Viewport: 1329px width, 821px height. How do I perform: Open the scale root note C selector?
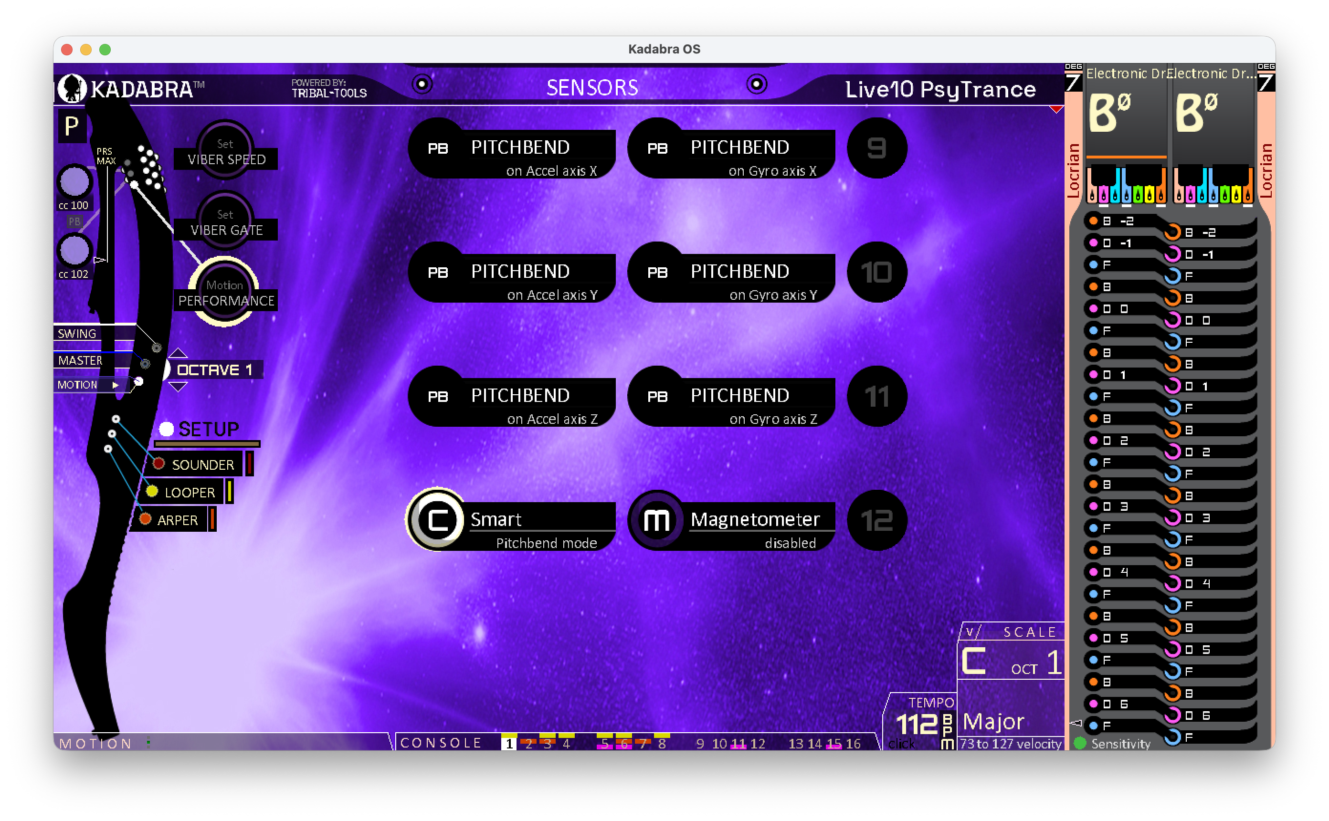click(973, 661)
